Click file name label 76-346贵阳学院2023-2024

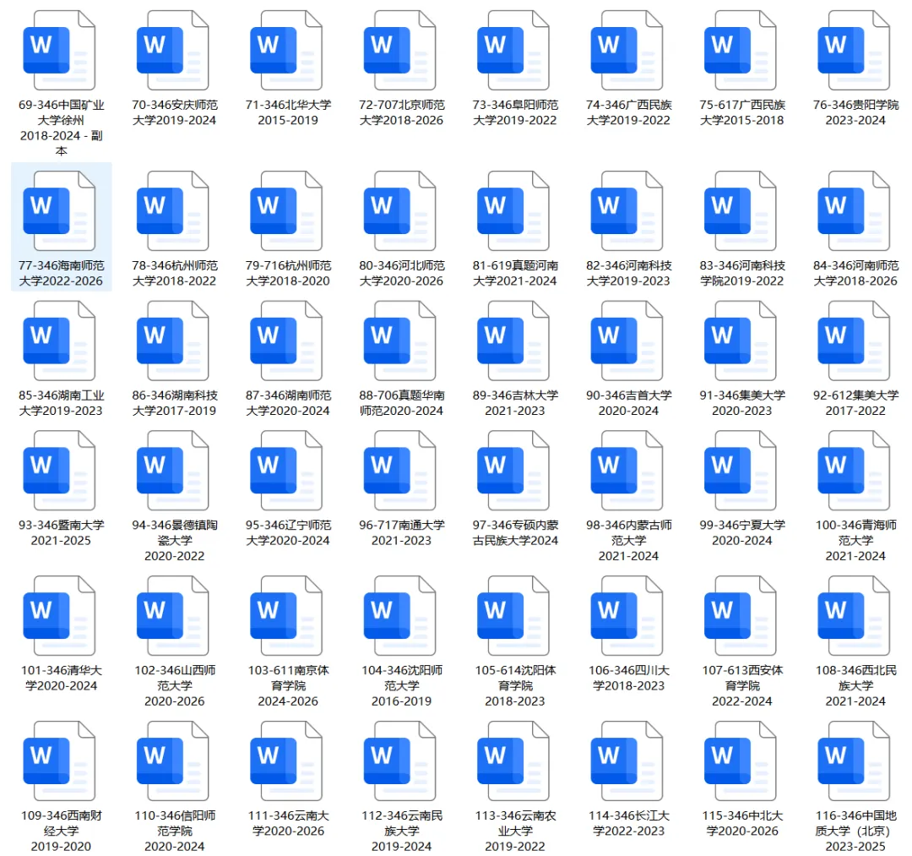point(855,112)
